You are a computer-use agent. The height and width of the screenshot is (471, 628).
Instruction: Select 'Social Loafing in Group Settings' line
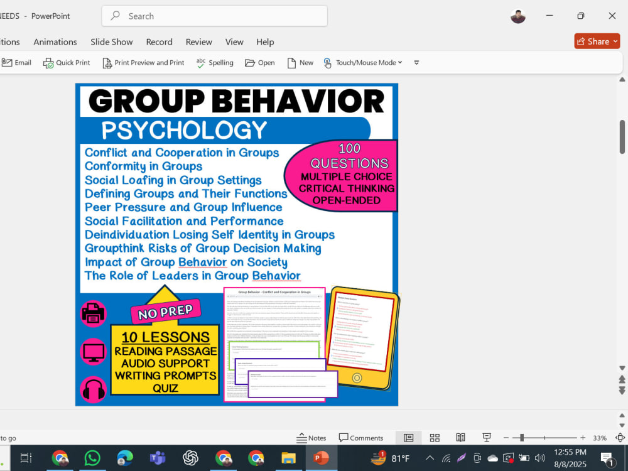(x=173, y=180)
